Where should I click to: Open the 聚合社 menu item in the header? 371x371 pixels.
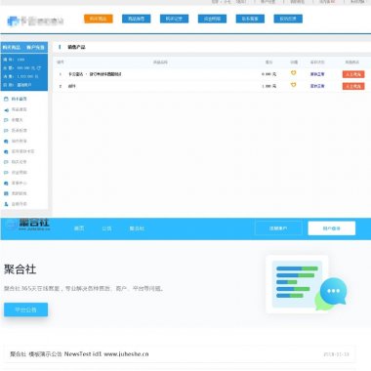137,228
